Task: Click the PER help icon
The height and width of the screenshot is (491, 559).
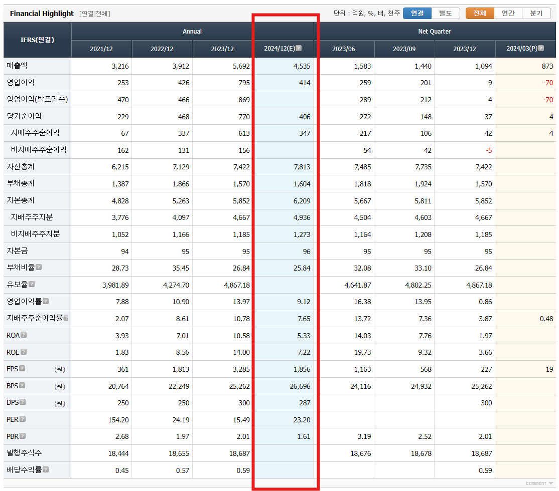Action: [23, 419]
